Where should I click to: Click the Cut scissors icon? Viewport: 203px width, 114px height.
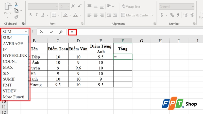16,4
